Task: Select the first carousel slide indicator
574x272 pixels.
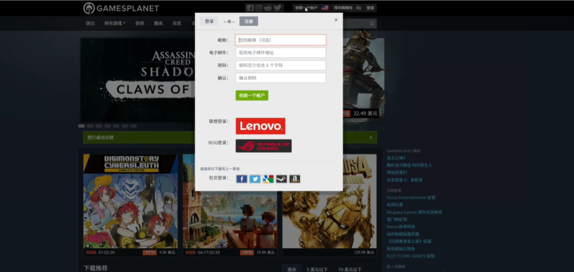Action: pos(81,126)
